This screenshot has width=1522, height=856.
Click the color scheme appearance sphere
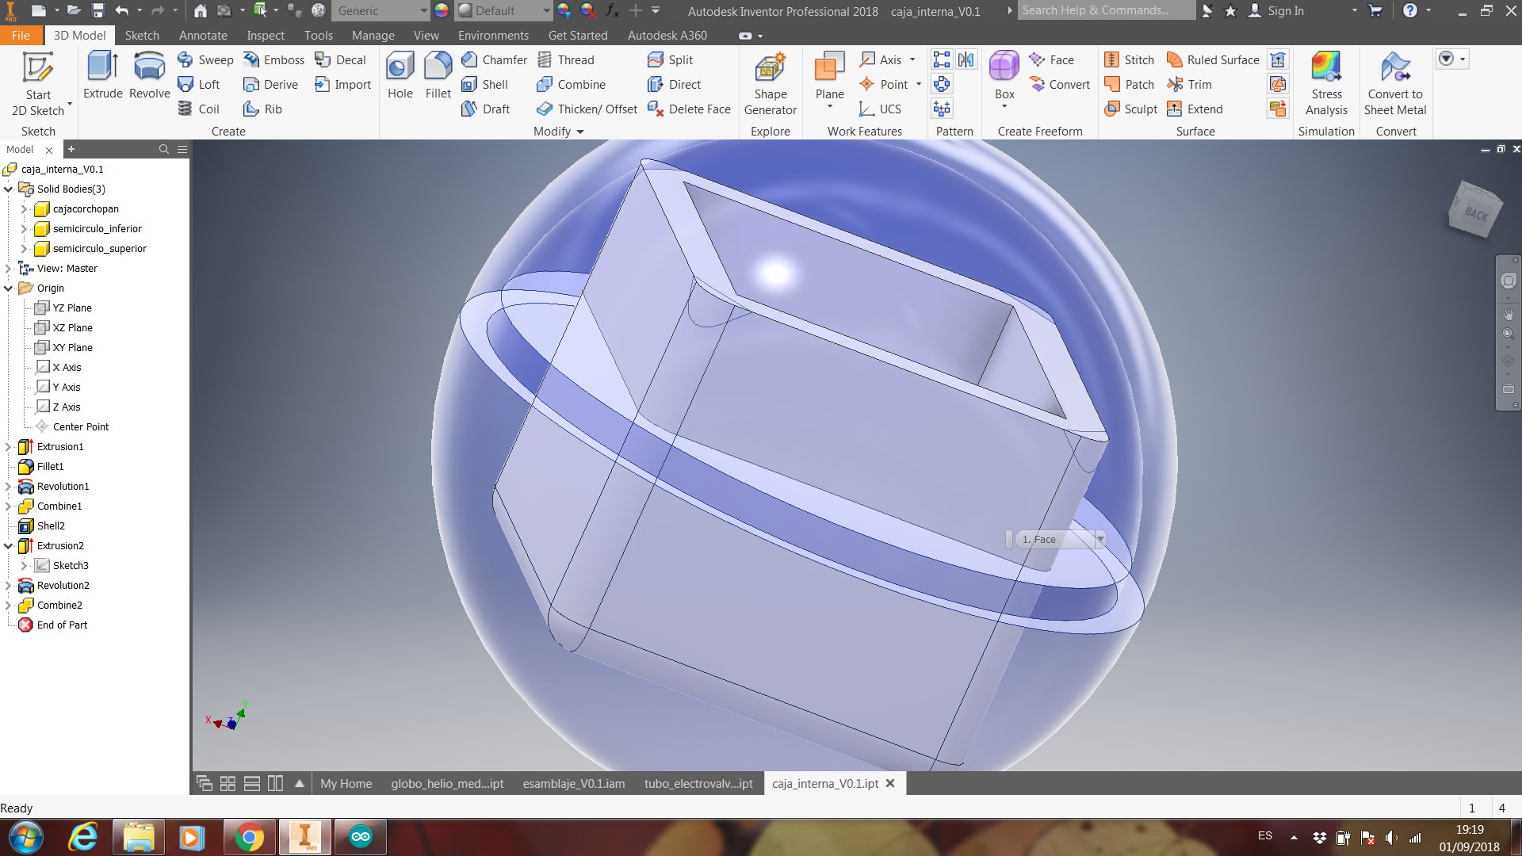(442, 11)
